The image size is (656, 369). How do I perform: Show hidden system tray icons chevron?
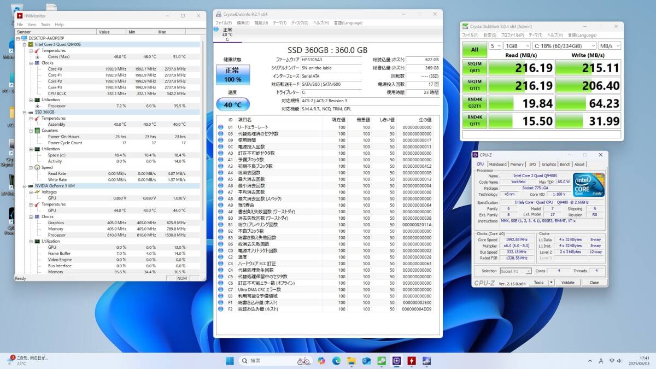(x=589, y=361)
